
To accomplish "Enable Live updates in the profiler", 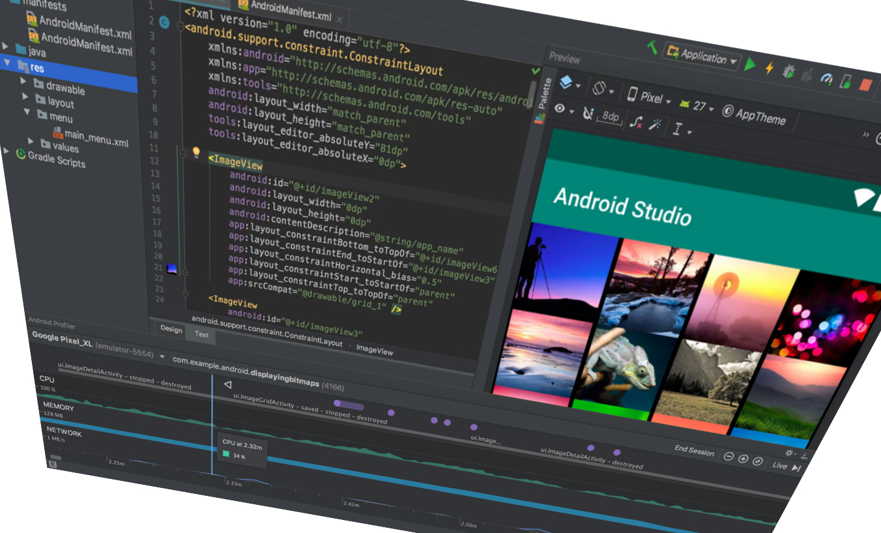I will pos(779,465).
